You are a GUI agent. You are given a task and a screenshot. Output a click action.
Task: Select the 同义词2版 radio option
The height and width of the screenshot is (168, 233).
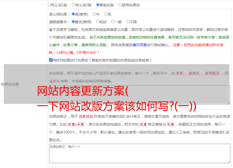tap(73, 5)
